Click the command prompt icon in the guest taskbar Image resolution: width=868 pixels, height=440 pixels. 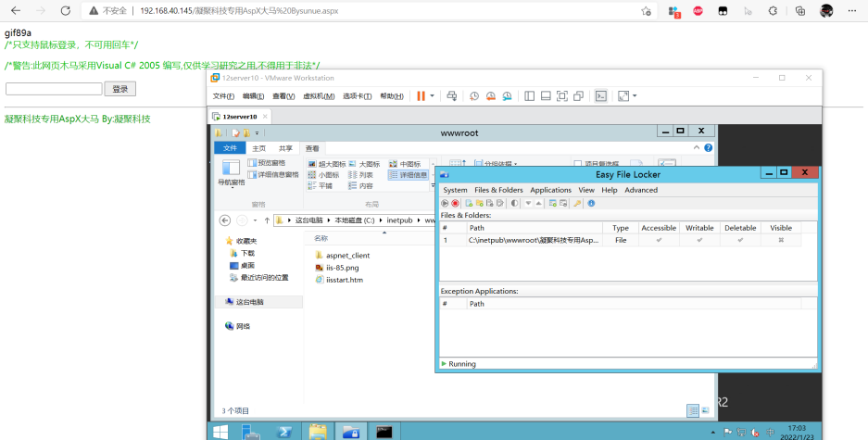pos(384,432)
